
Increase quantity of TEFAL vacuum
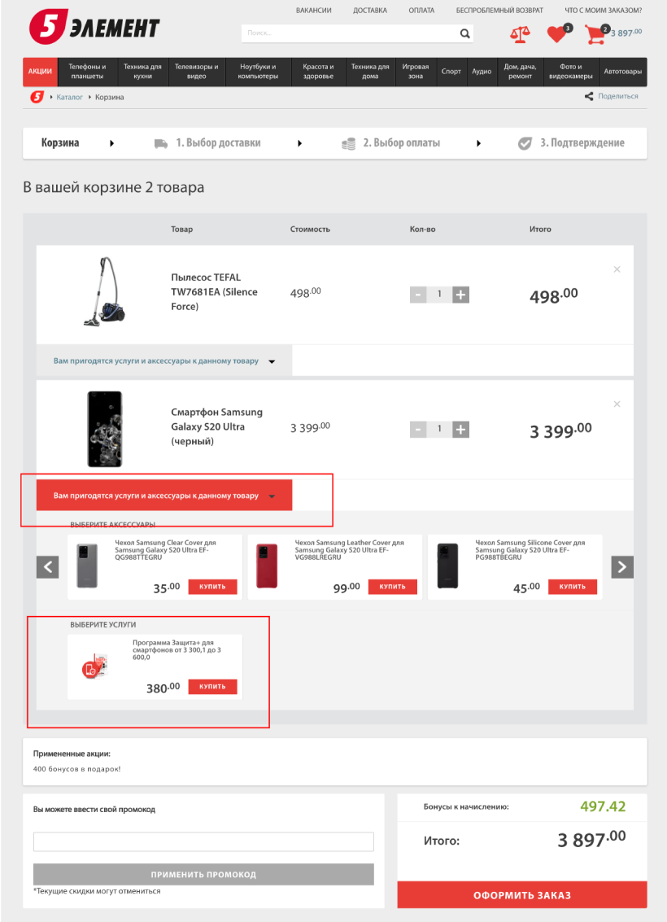460,295
